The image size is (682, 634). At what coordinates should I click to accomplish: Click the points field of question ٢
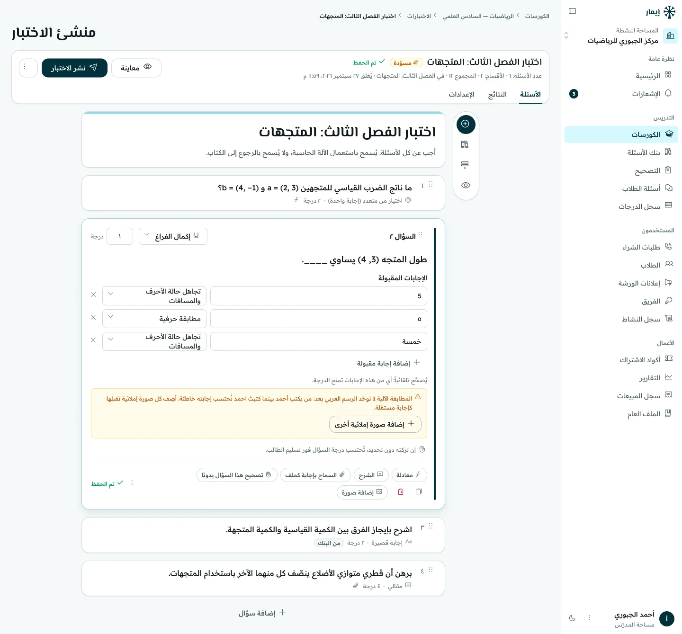coord(120,236)
